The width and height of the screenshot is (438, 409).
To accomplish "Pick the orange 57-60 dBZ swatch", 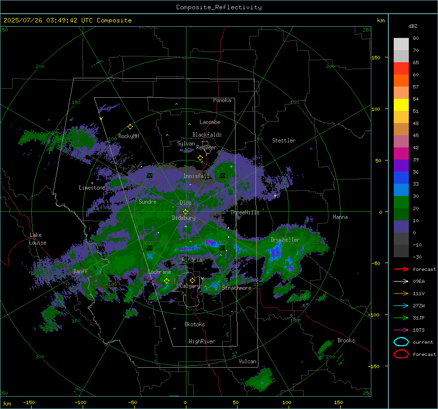I will (x=401, y=81).
